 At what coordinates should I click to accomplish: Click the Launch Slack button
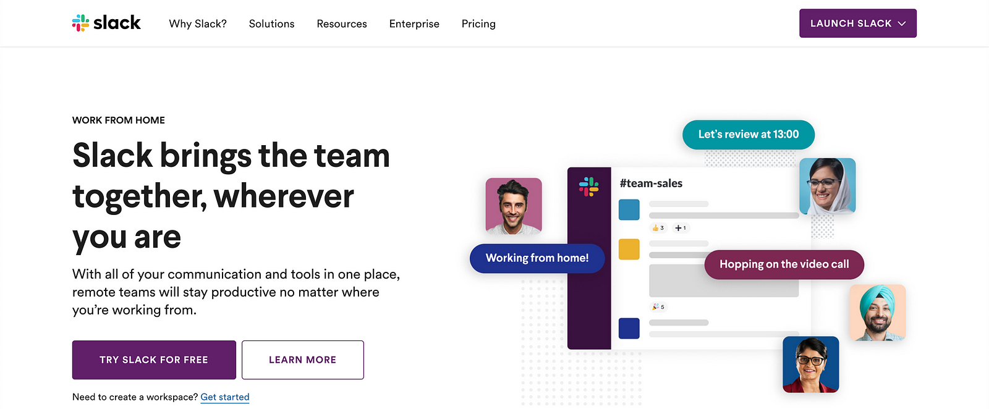pyautogui.click(x=857, y=23)
